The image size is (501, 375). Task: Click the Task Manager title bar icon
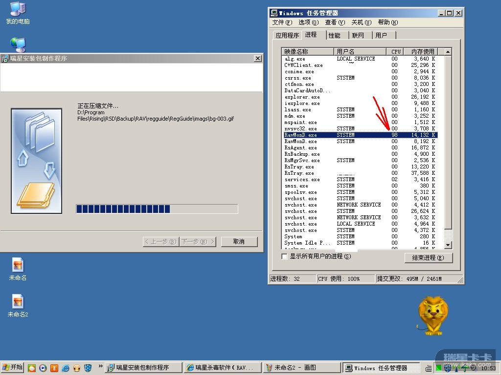point(274,13)
